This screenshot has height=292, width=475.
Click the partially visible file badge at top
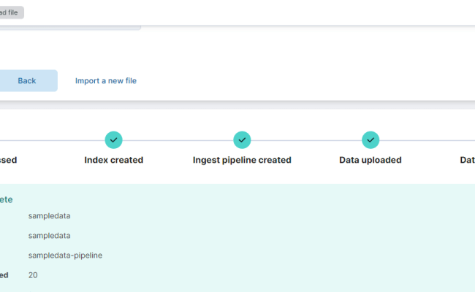(x=11, y=12)
